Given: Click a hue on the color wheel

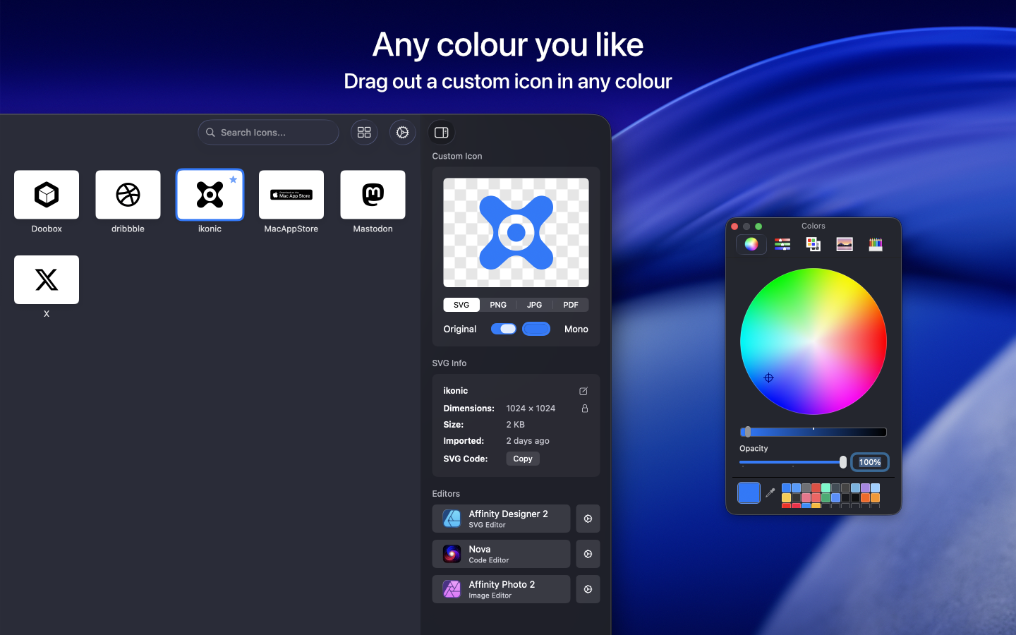Looking at the screenshot, I should [814, 341].
